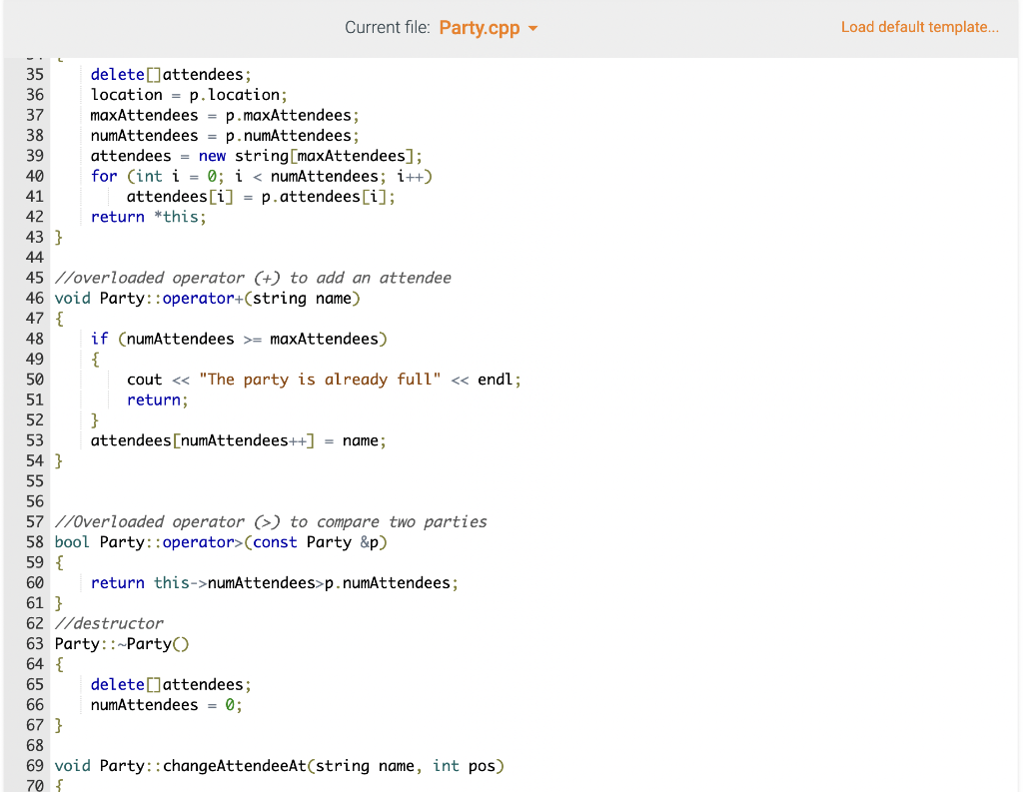Click the Load default template link

pyautogui.click(x=919, y=27)
